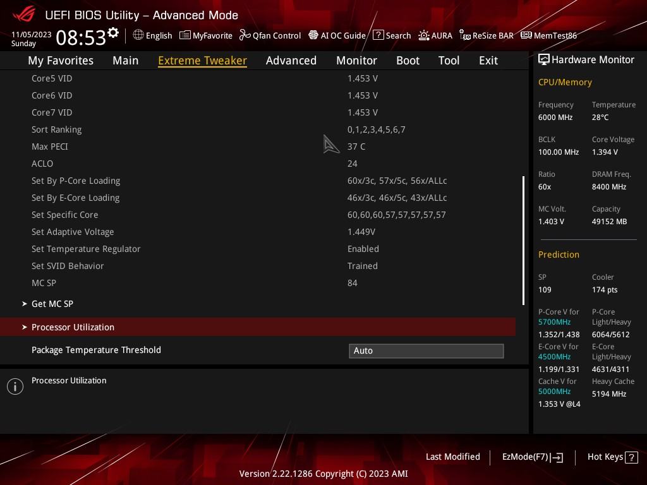The height and width of the screenshot is (485, 647).
Task: Click the Set Temperature Regulator label
Action: coord(86,249)
